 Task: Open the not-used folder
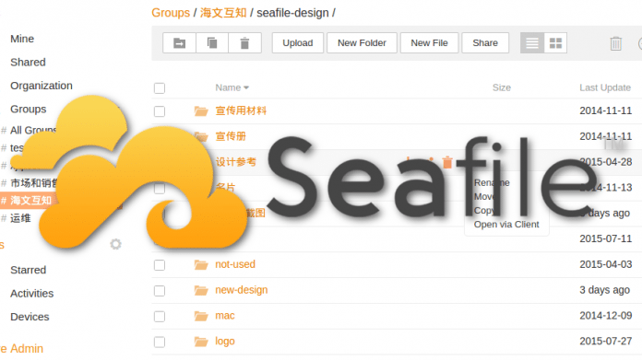click(x=235, y=264)
